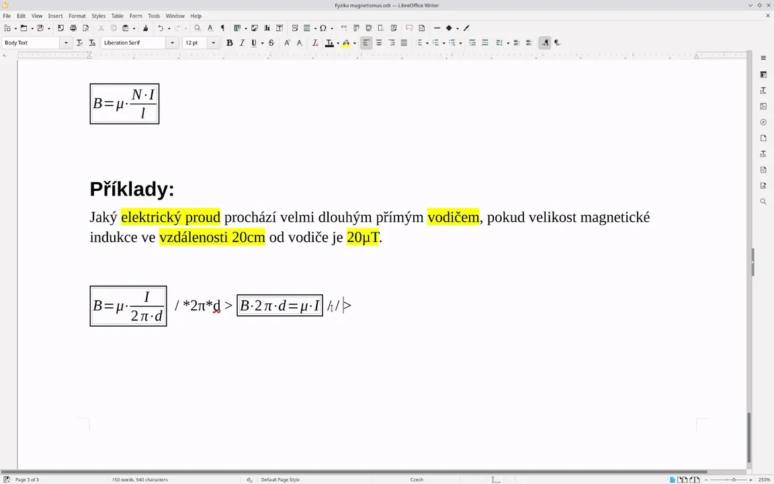Viewport: 774px width, 484px height.
Task: Click the Czech language status field
Action: [x=417, y=479]
